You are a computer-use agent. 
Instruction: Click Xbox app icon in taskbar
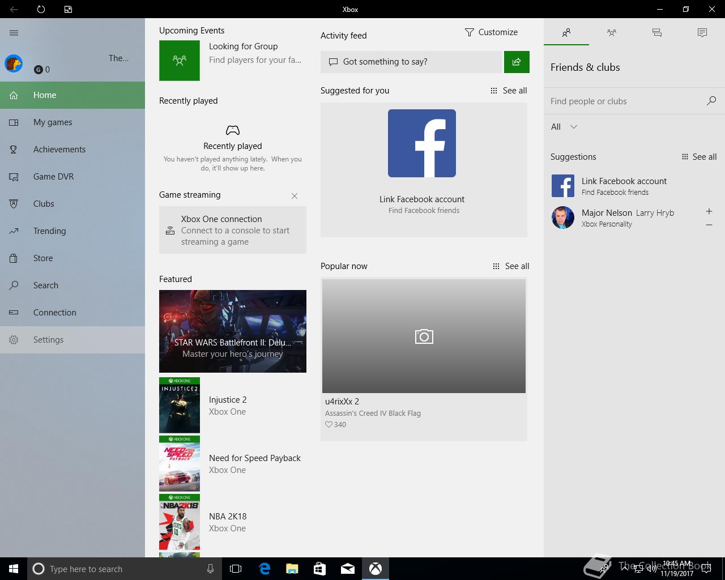376,569
